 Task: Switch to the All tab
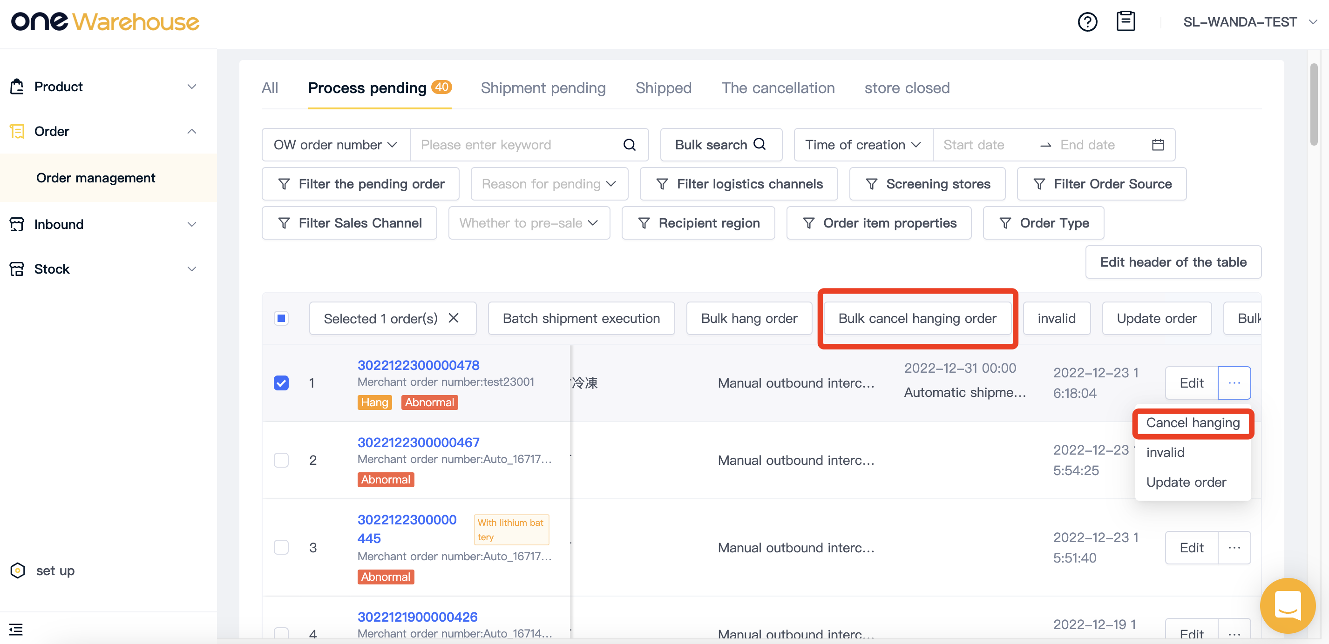coord(270,88)
